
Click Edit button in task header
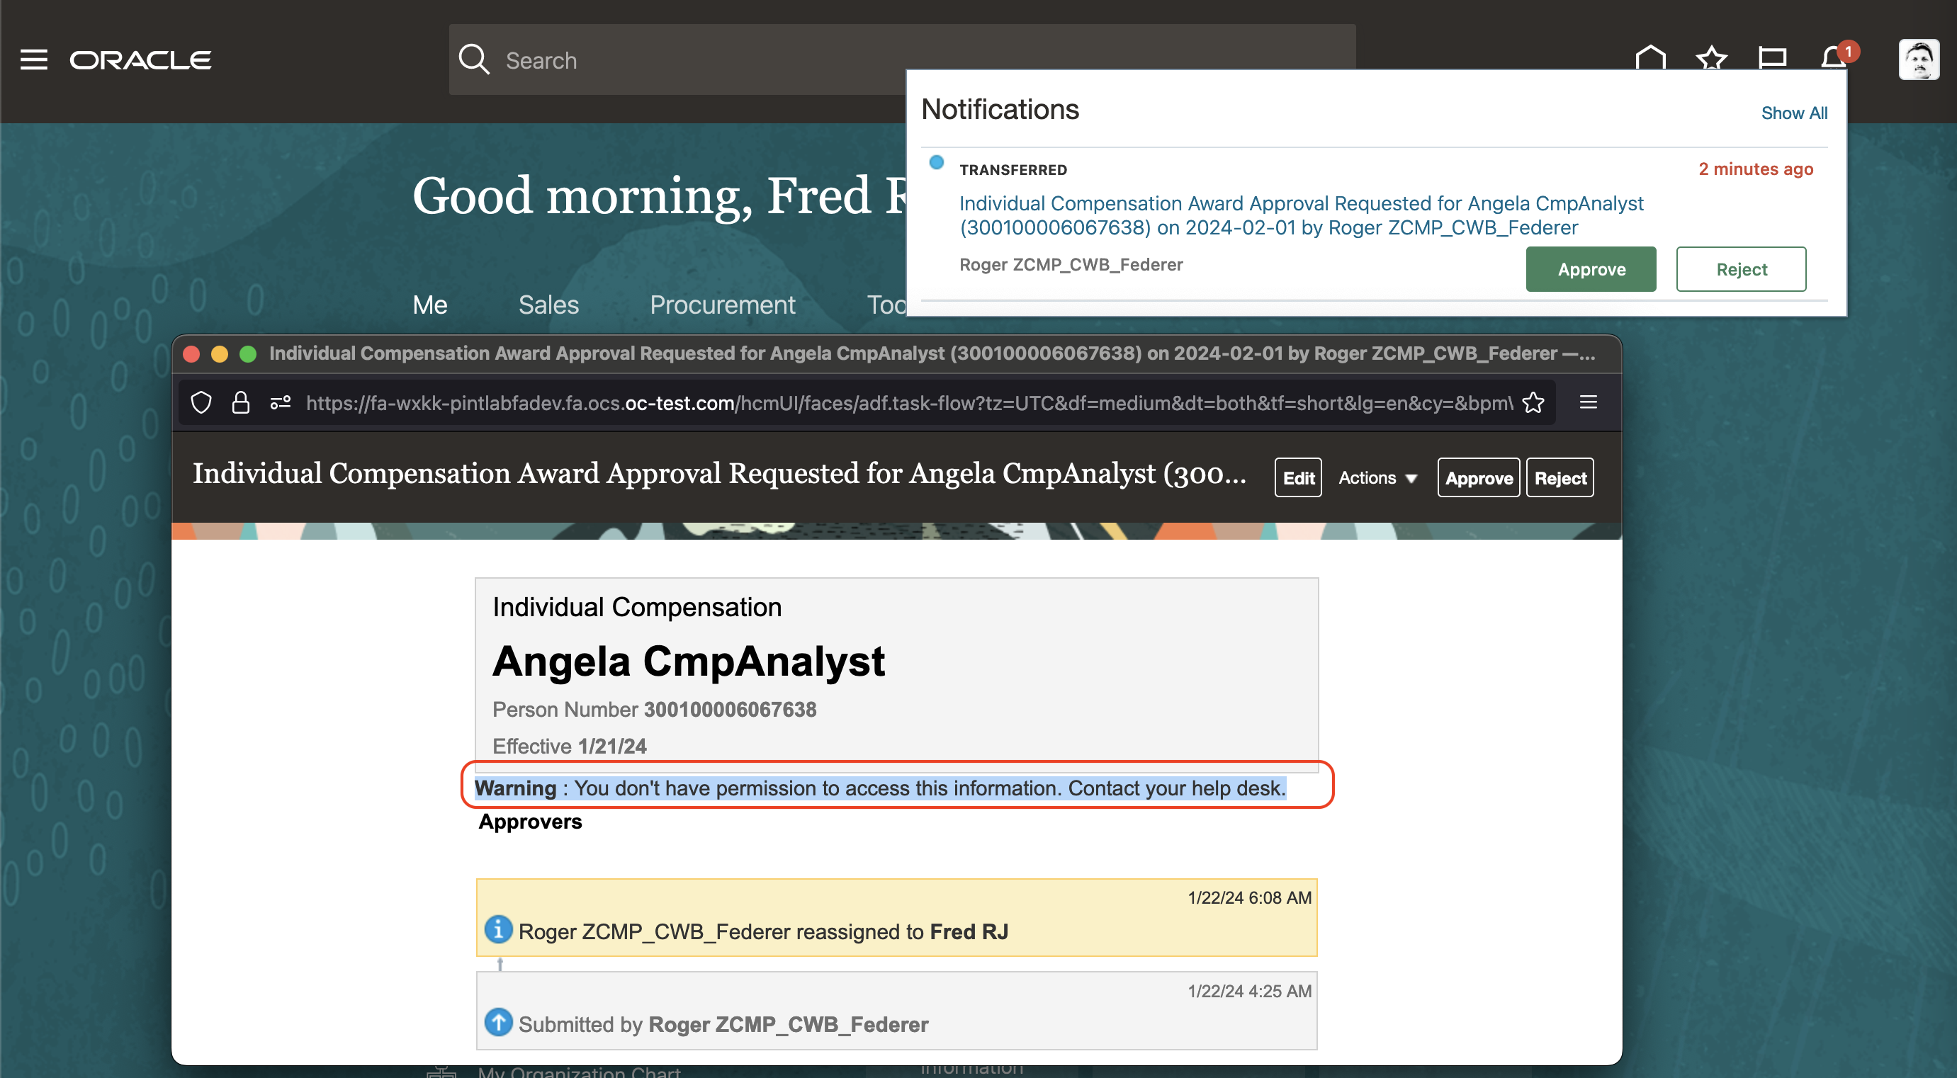pos(1297,478)
